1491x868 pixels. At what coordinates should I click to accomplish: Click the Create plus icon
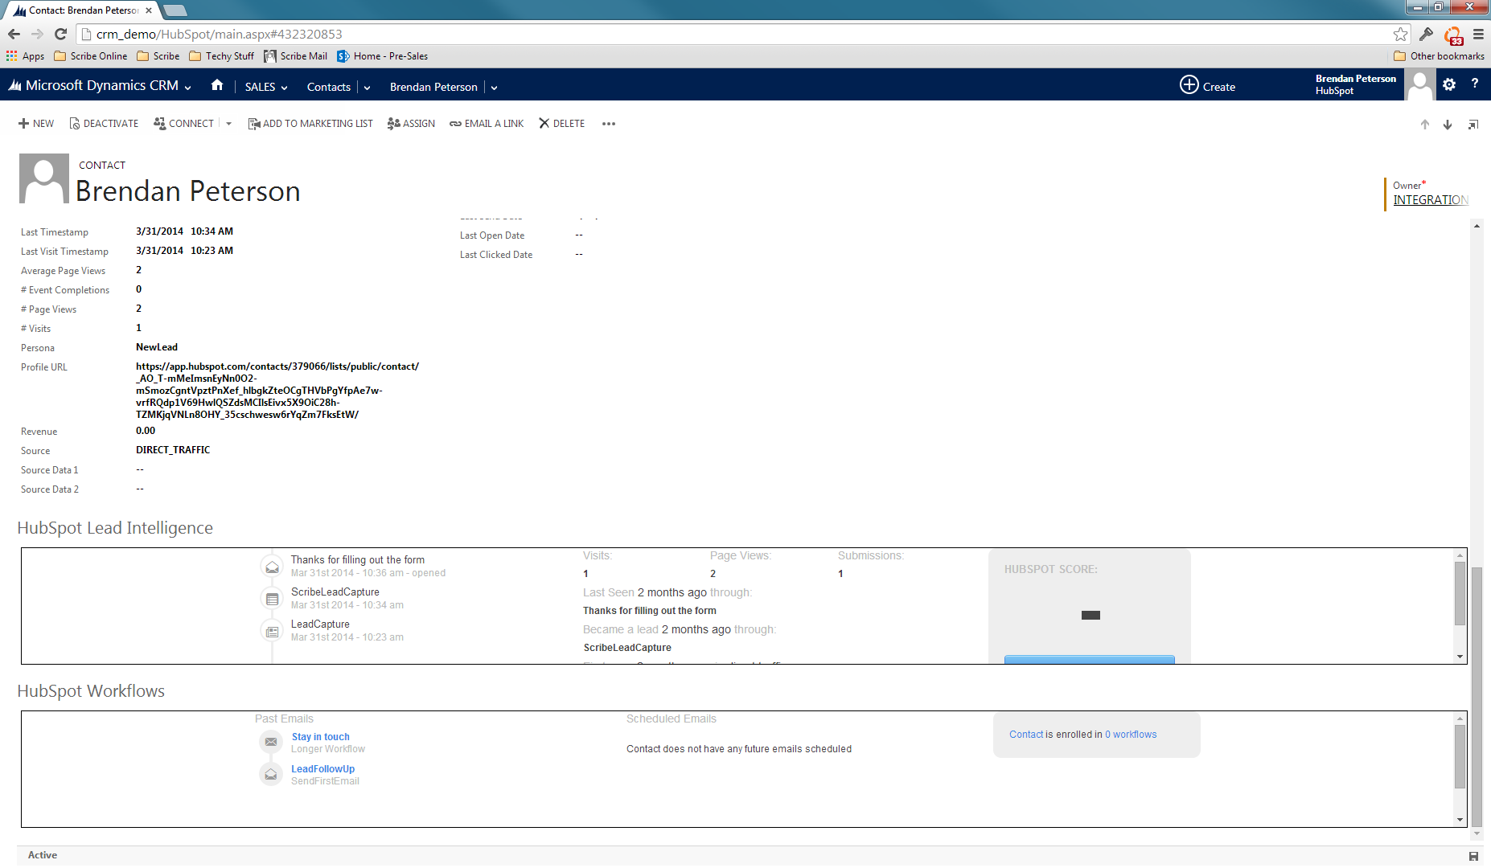1189,84
